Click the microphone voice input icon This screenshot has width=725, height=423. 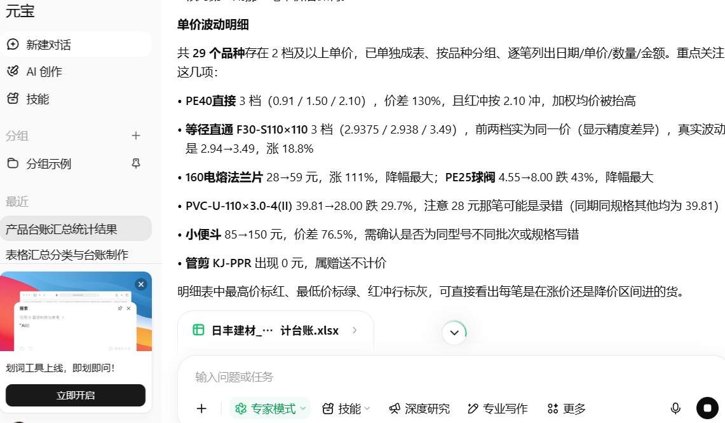point(675,408)
